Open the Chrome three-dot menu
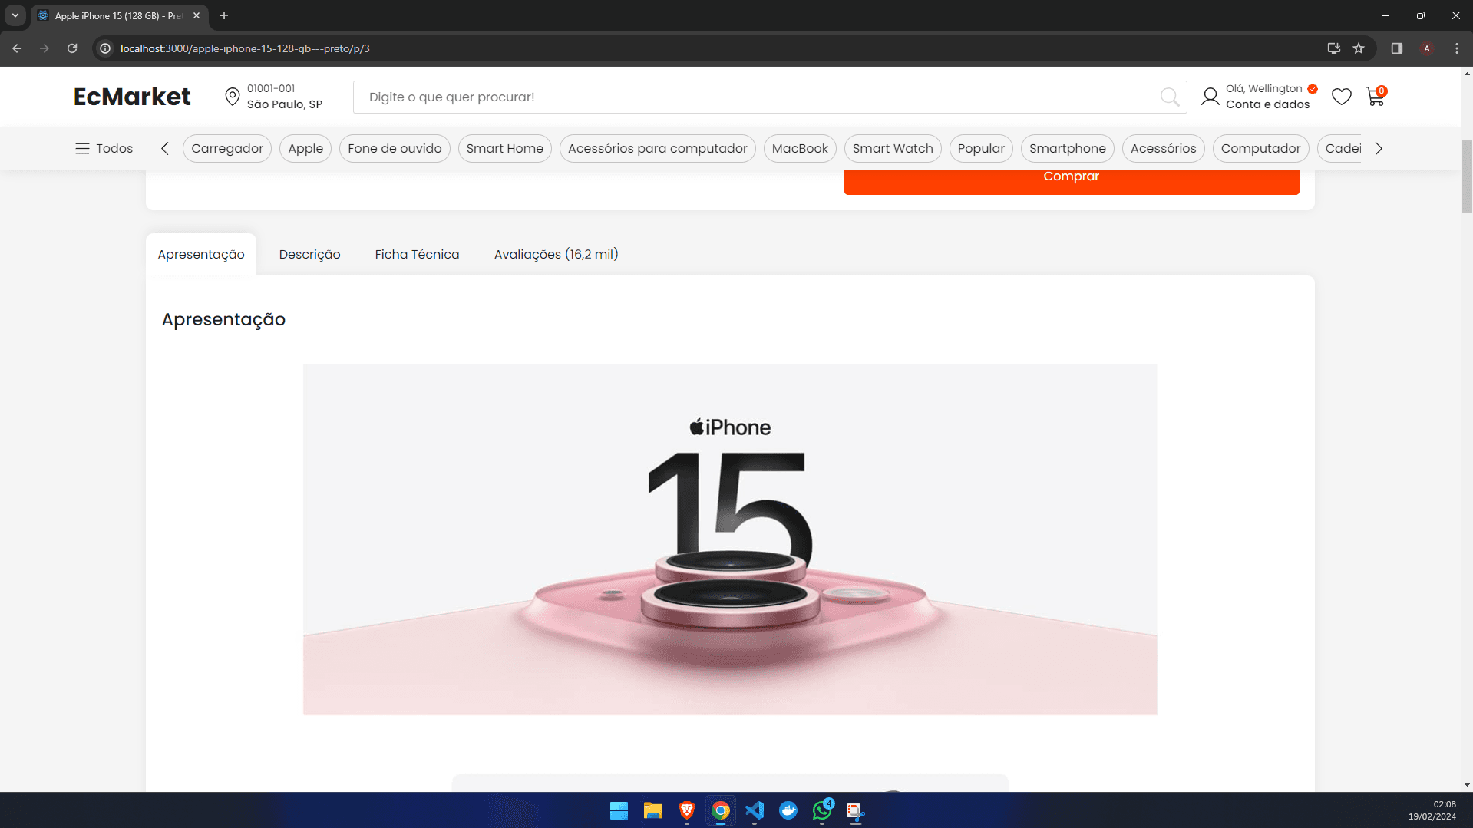This screenshot has height=828, width=1473. 1457,48
